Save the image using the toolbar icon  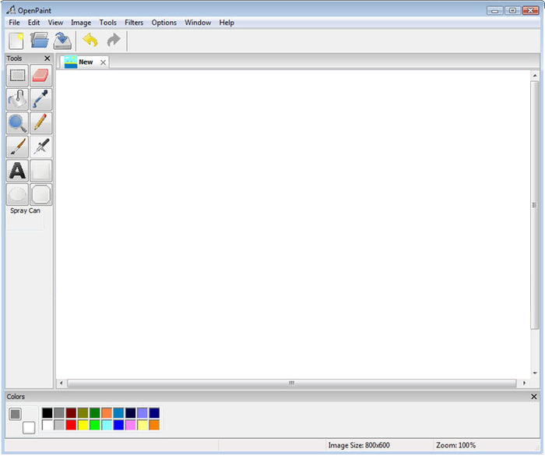62,41
